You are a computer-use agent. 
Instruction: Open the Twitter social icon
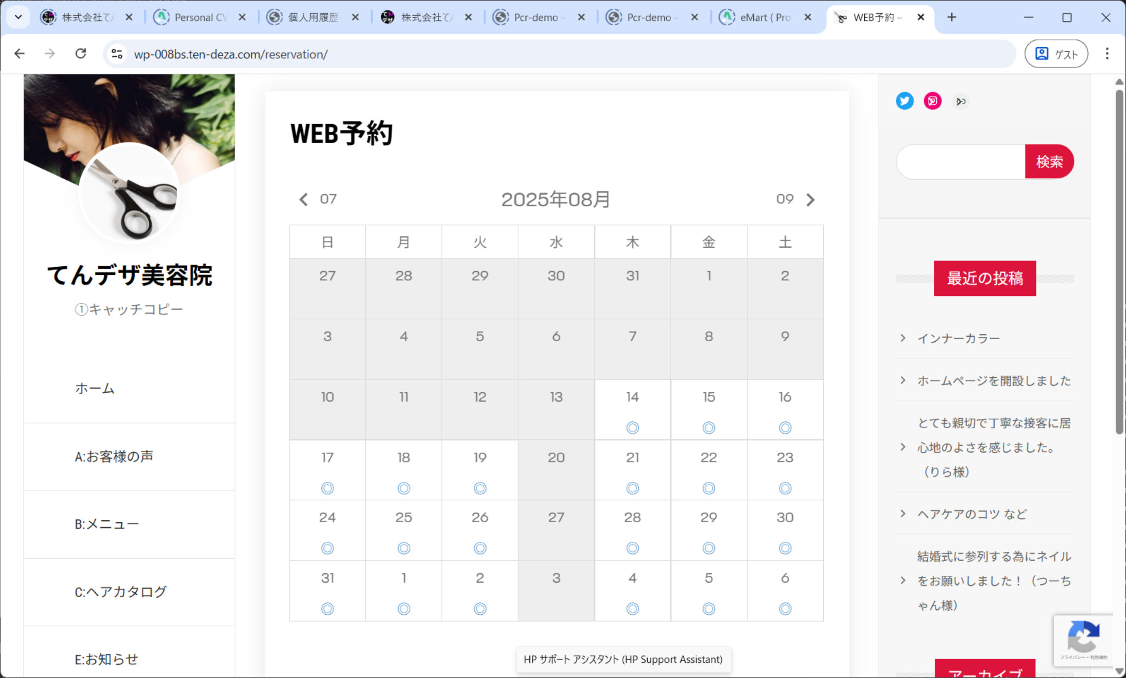tap(905, 101)
